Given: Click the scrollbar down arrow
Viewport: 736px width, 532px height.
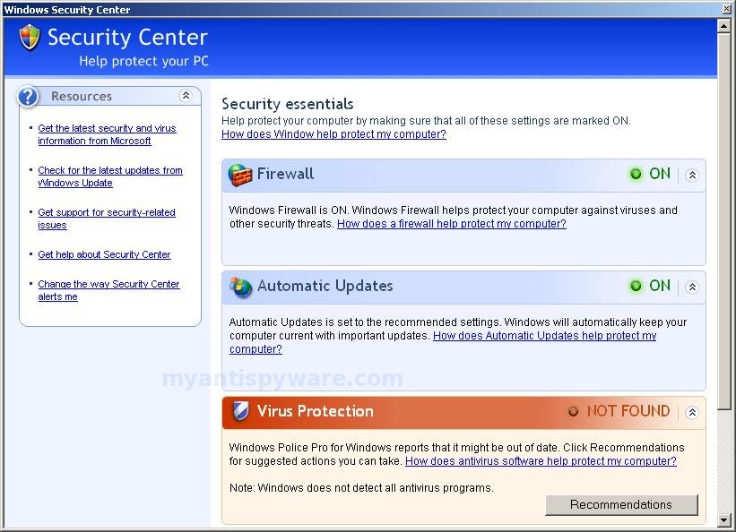Looking at the screenshot, I should coord(723,519).
